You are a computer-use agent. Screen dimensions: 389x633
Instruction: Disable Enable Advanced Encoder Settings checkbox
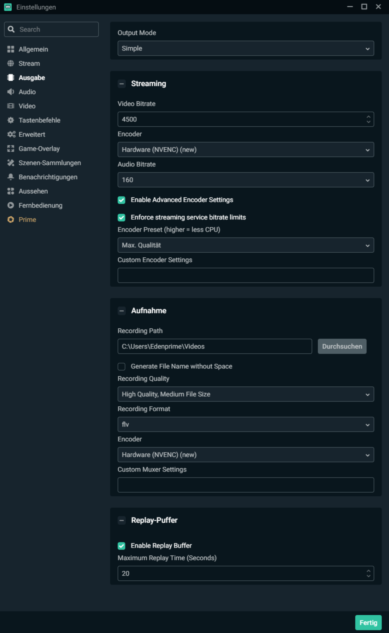click(121, 200)
